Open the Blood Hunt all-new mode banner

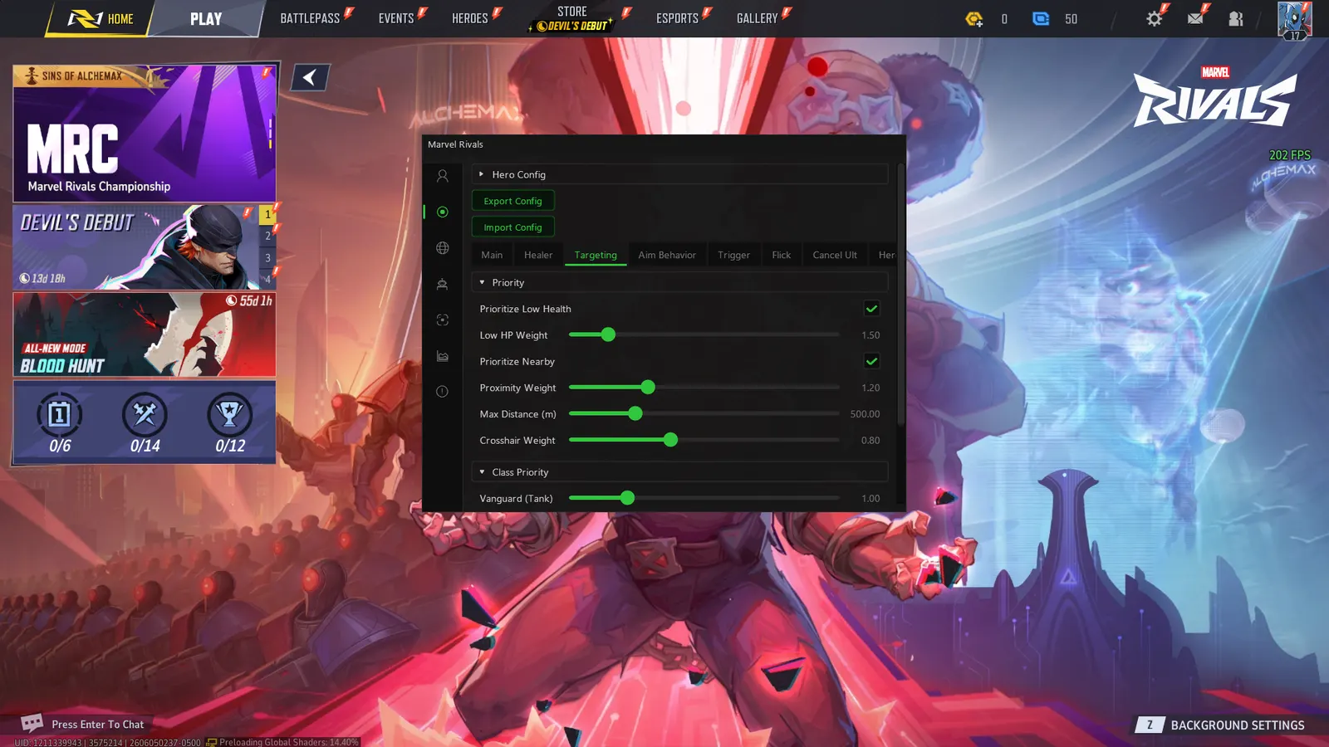(x=145, y=334)
